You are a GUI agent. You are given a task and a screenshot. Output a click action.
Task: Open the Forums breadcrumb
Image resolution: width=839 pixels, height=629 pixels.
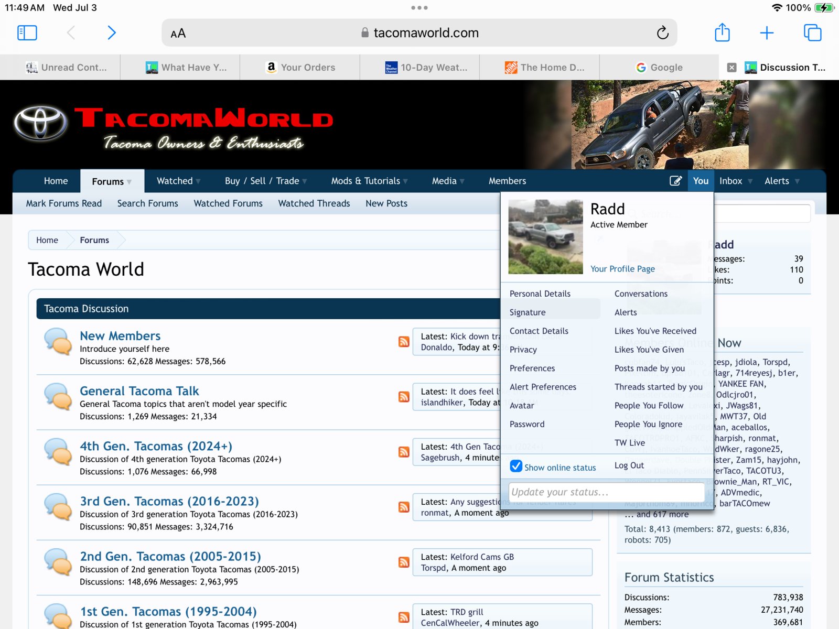pyautogui.click(x=94, y=240)
